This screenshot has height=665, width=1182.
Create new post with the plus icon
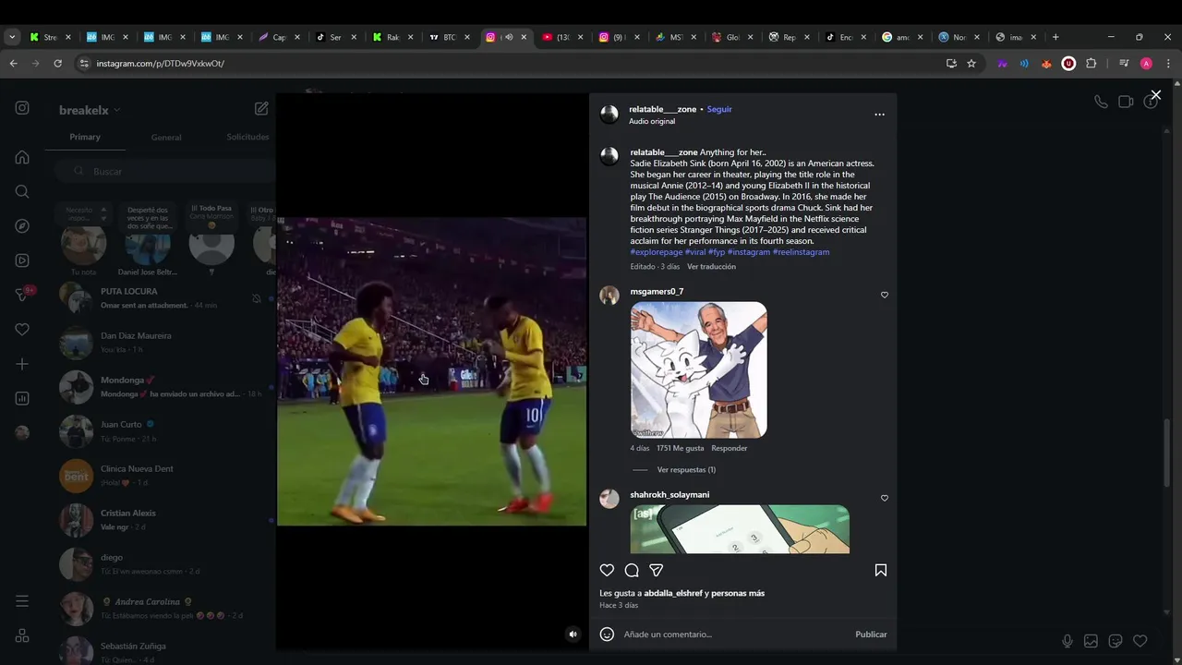[x=22, y=364]
